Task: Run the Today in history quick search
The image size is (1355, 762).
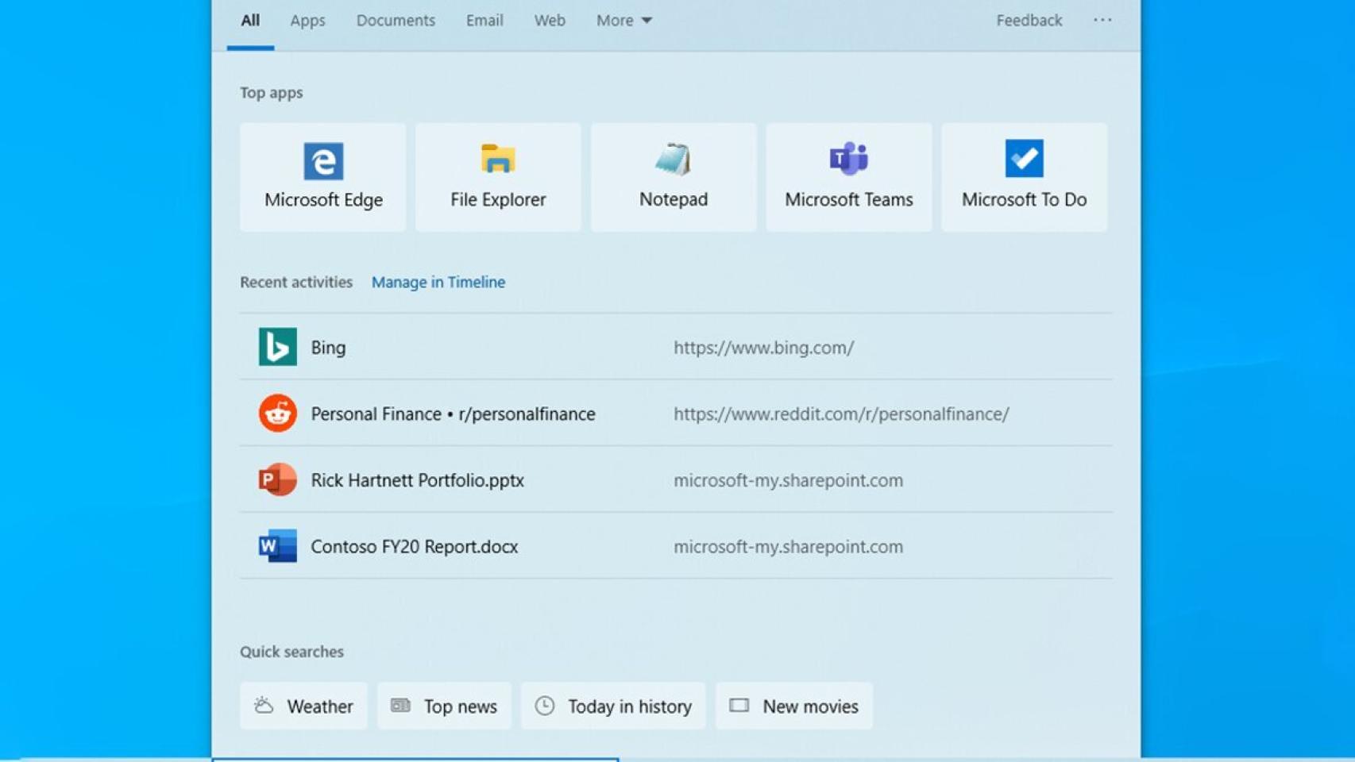Action: click(x=613, y=706)
